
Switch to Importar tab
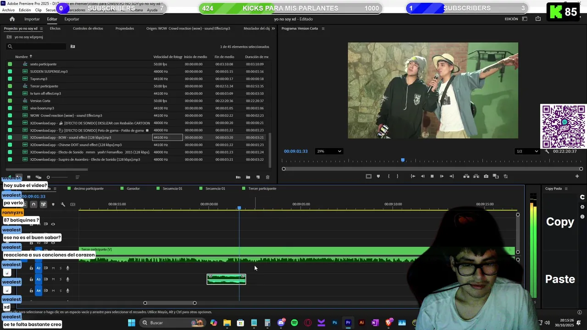pos(32,19)
